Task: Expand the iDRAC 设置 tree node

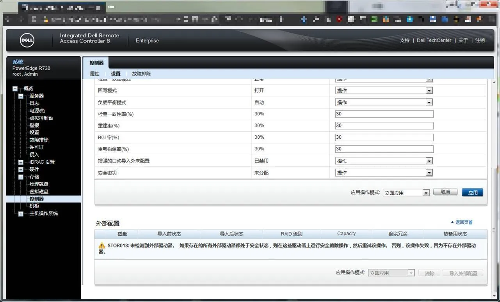Action: pos(21,162)
